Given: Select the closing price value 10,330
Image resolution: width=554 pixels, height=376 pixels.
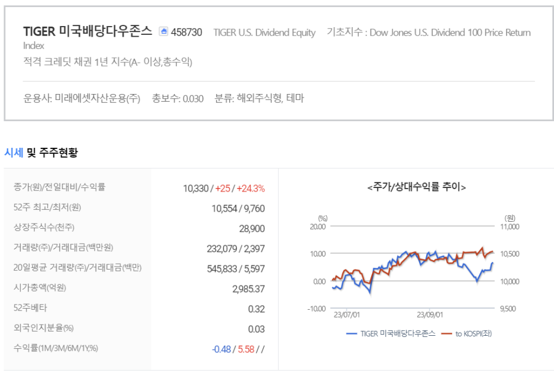Looking at the screenshot, I should point(196,189).
